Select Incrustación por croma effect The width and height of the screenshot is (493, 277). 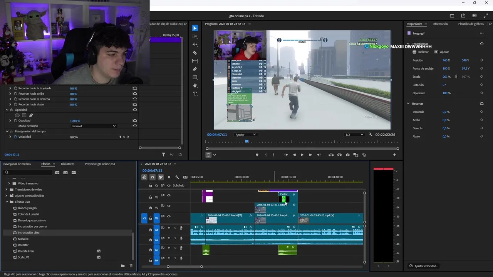(32, 227)
